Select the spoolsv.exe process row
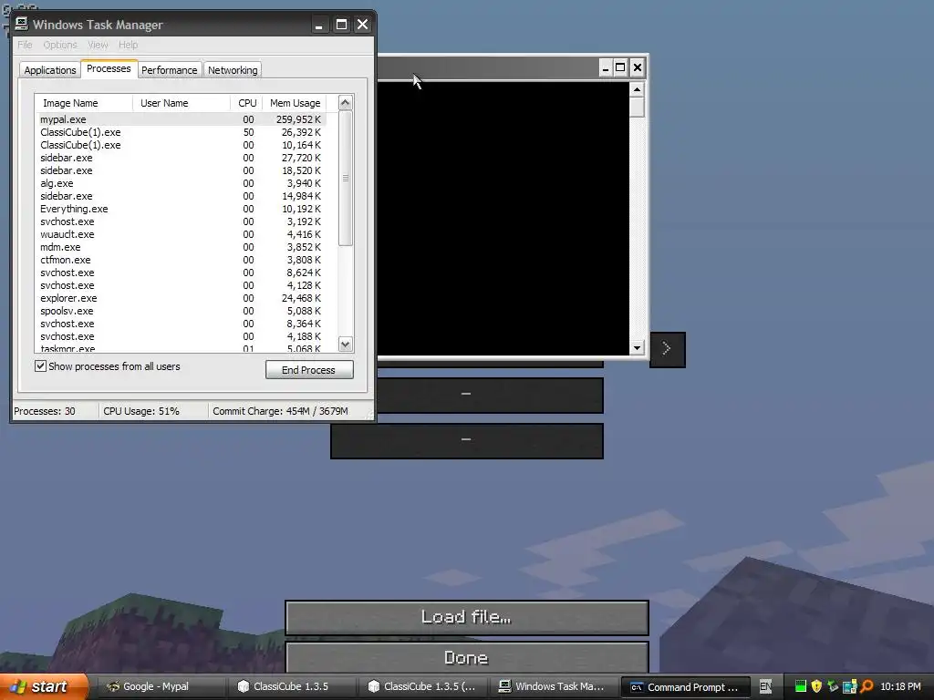Image resolution: width=934 pixels, height=700 pixels. [x=182, y=311]
